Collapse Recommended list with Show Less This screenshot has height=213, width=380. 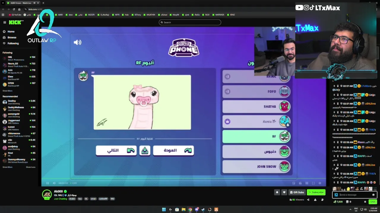coord(31,167)
